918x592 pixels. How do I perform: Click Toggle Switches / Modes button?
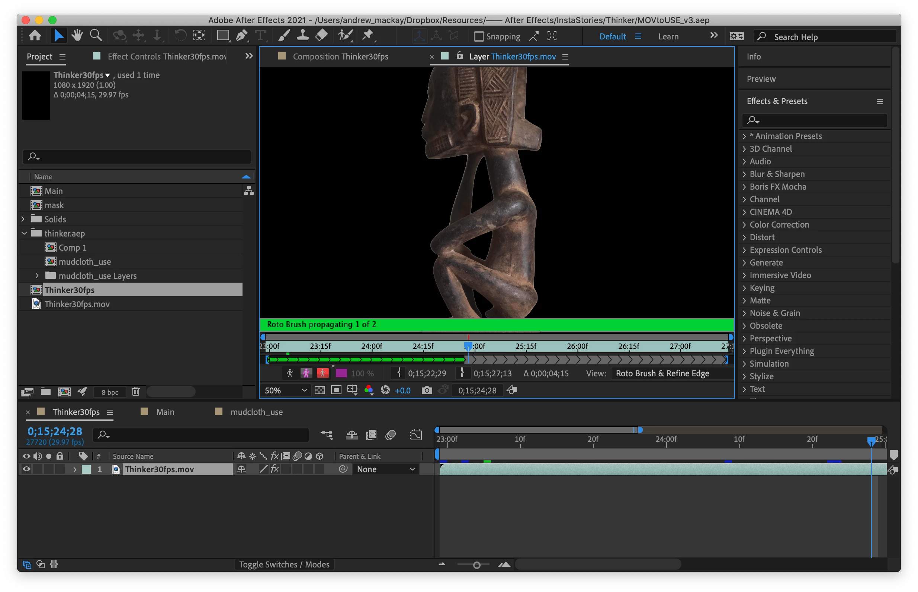coord(284,564)
